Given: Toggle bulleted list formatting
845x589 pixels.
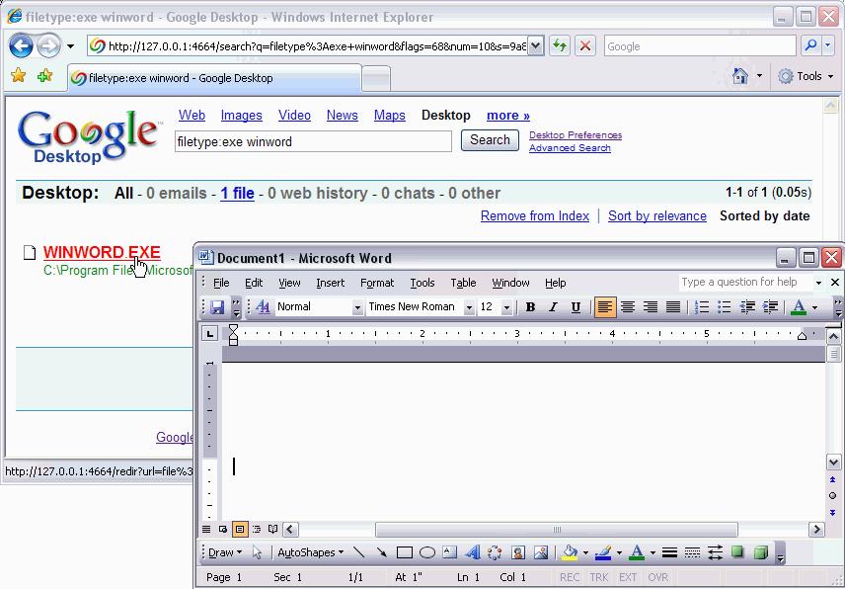Looking at the screenshot, I should point(725,307).
